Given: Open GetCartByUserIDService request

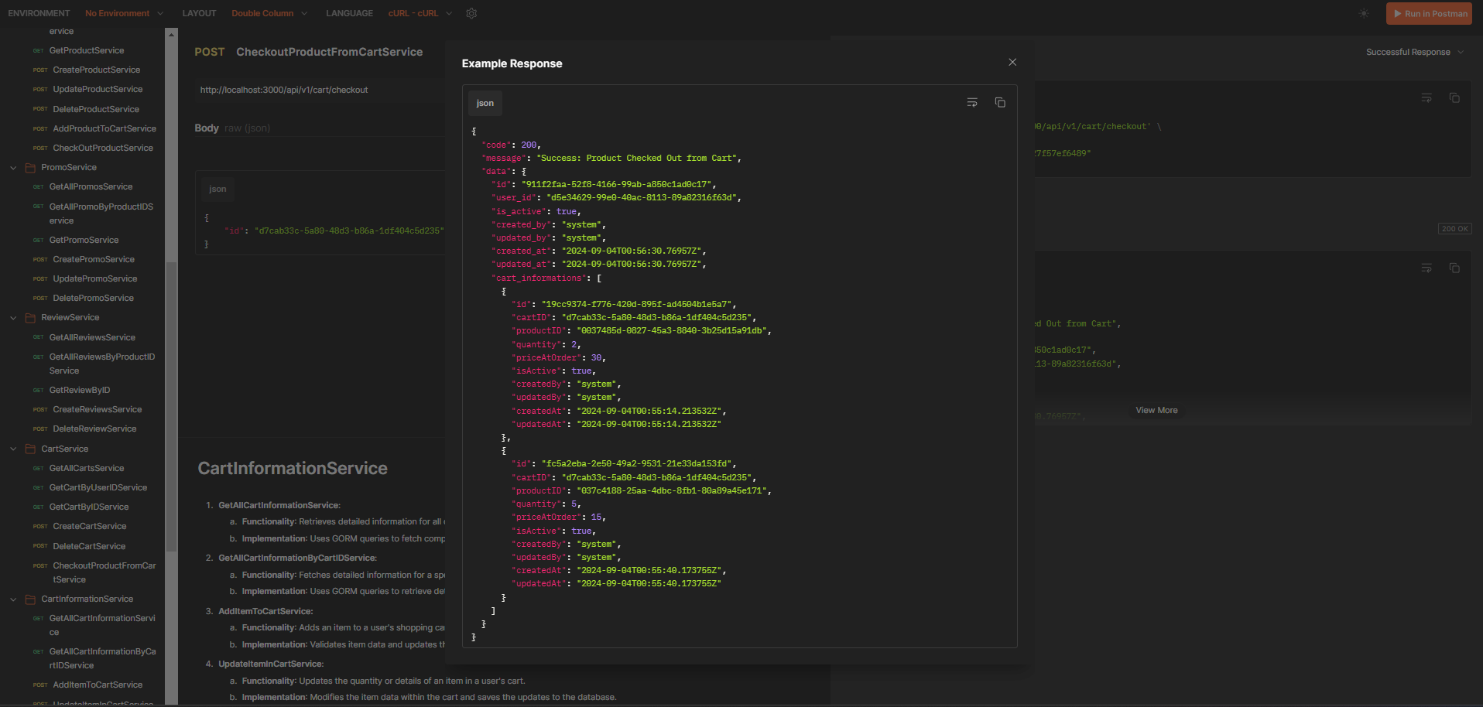Looking at the screenshot, I should pyautogui.click(x=98, y=487).
